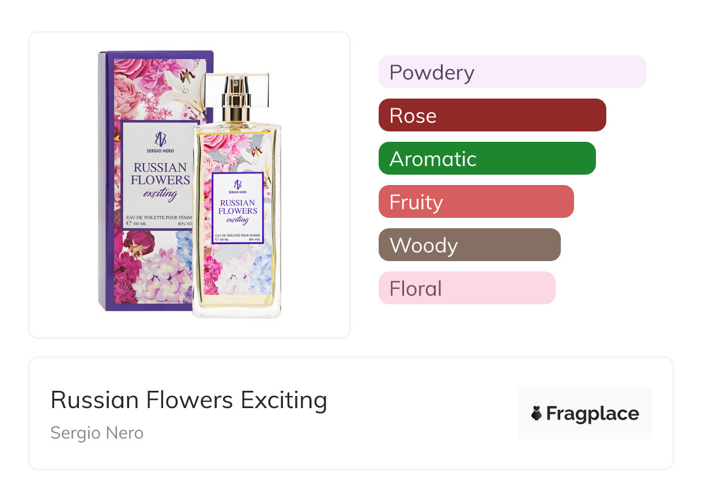Click the Fragplace logo button area
702x498 pixels.
click(584, 413)
